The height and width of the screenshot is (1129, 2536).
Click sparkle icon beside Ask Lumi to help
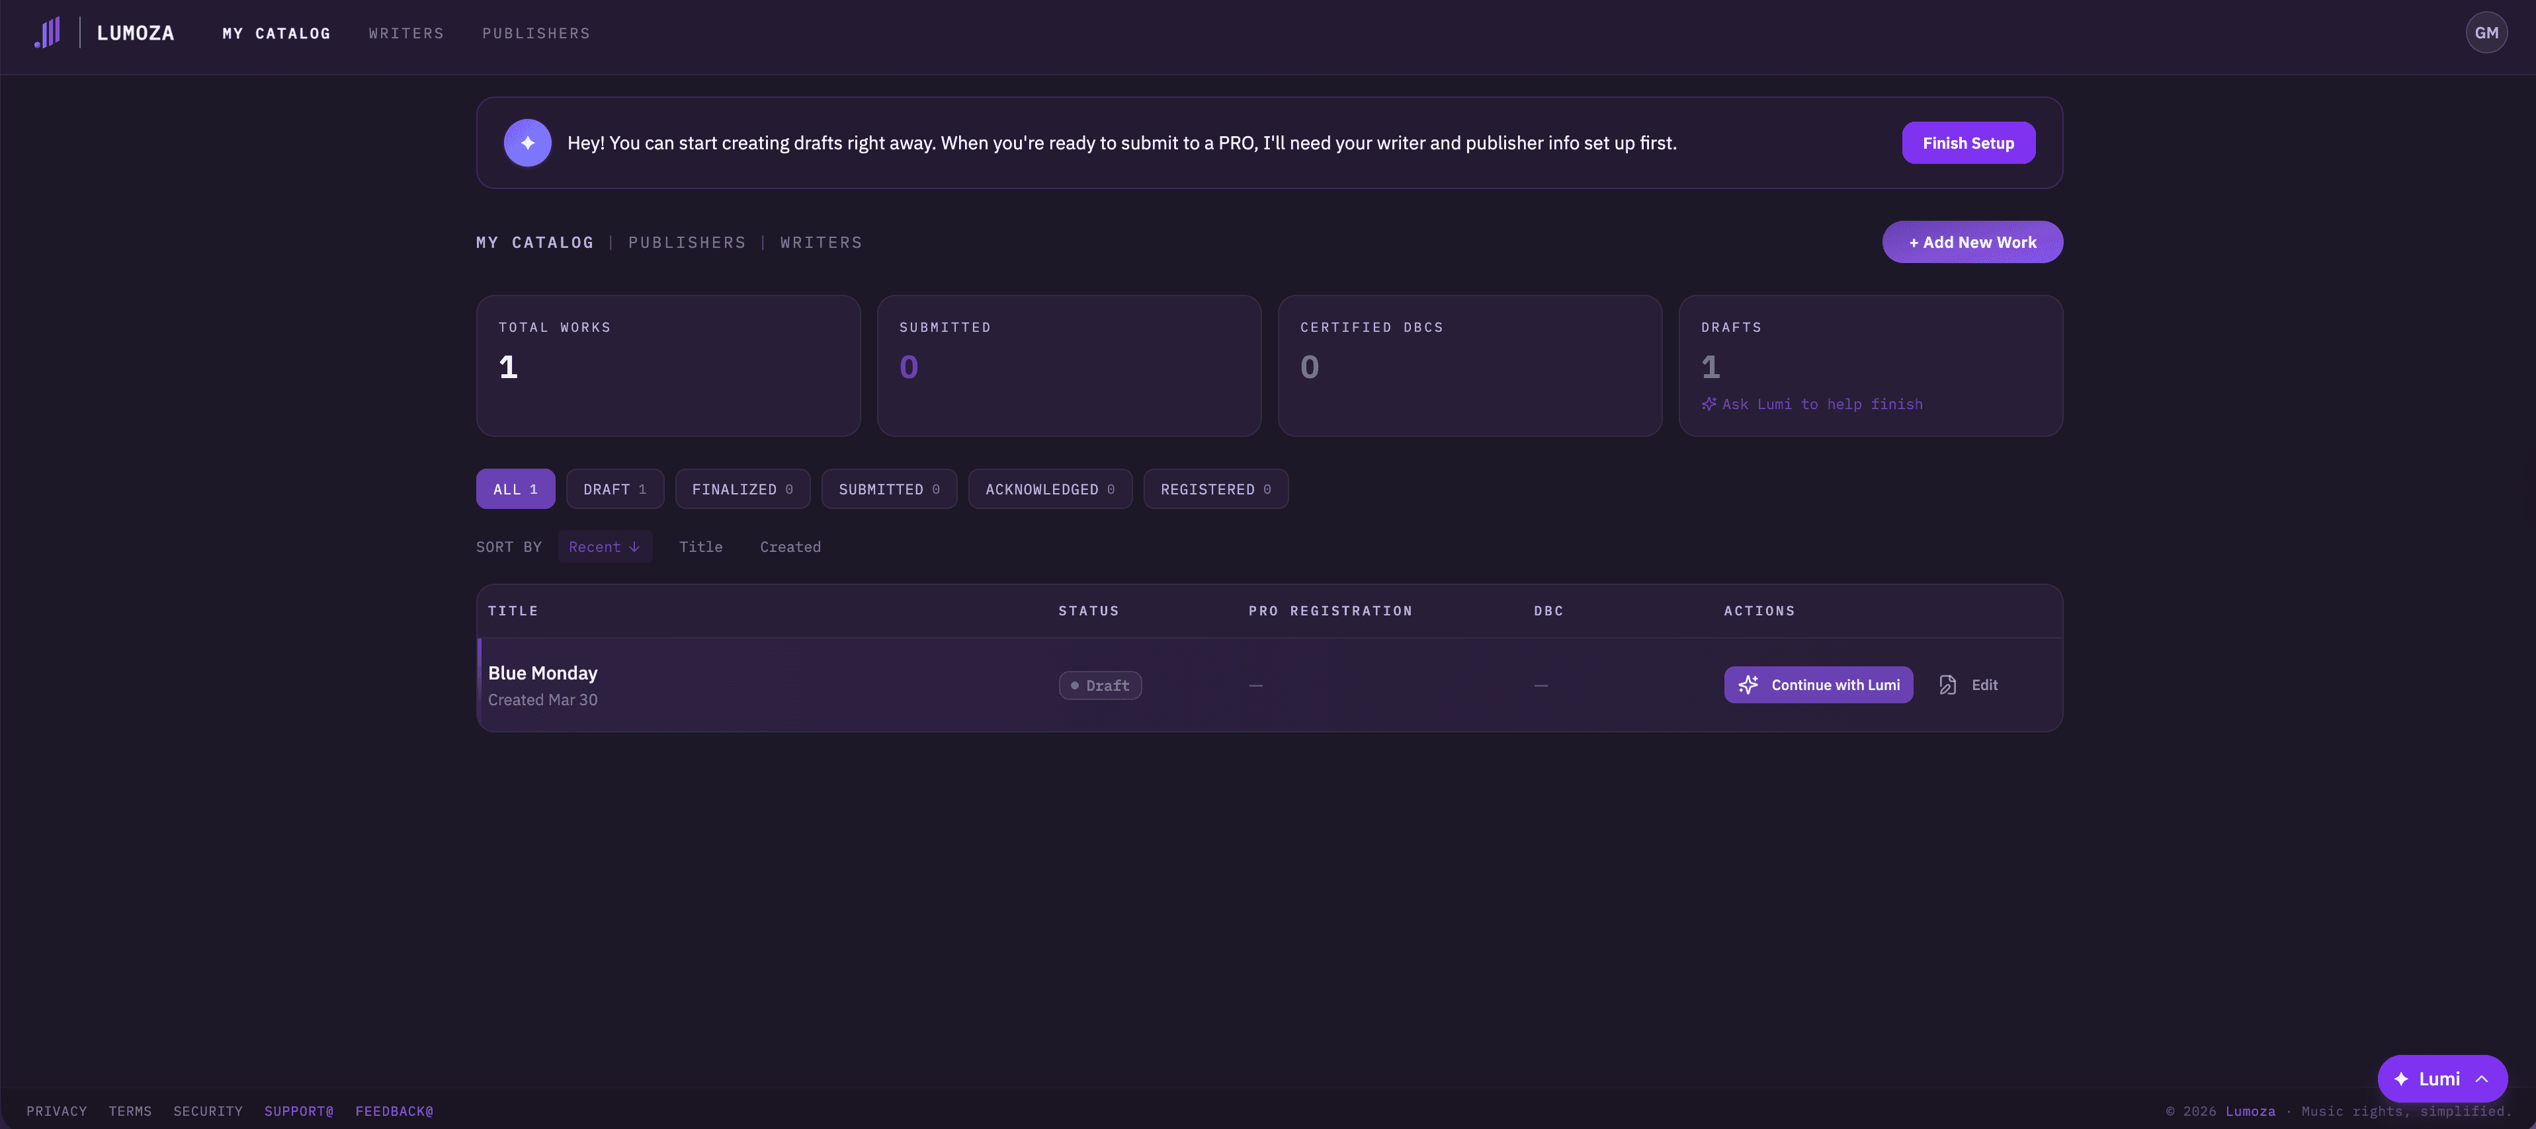point(1709,404)
